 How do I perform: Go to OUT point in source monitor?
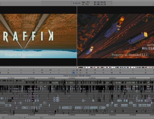tap(34, 73)
